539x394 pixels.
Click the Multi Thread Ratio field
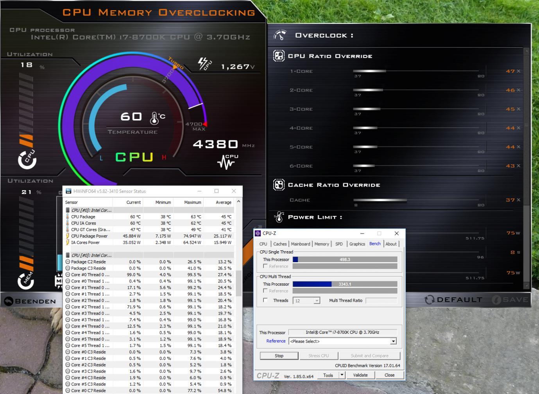point(381,300)
